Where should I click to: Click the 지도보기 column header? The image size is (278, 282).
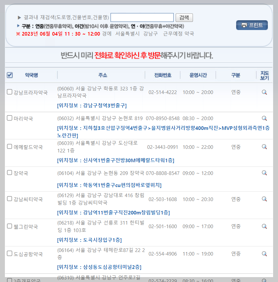tap(265, 75)
